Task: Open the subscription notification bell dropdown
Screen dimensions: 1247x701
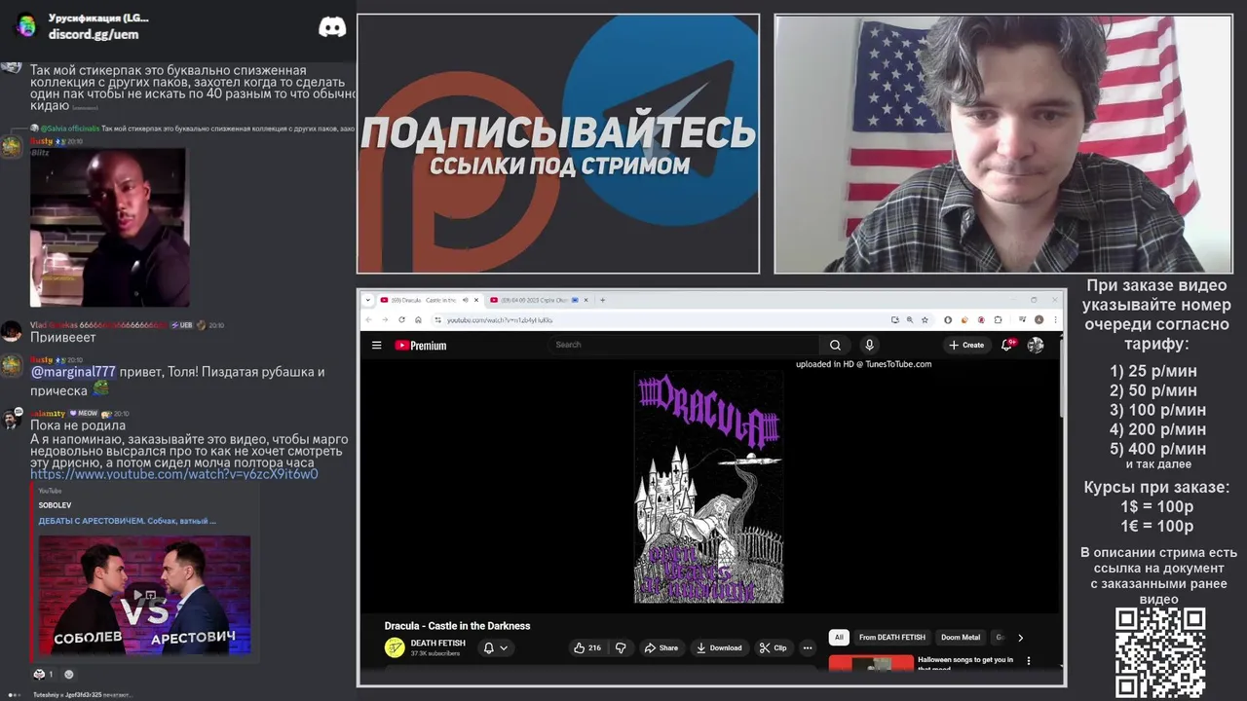Action: [x=495, y=647]
